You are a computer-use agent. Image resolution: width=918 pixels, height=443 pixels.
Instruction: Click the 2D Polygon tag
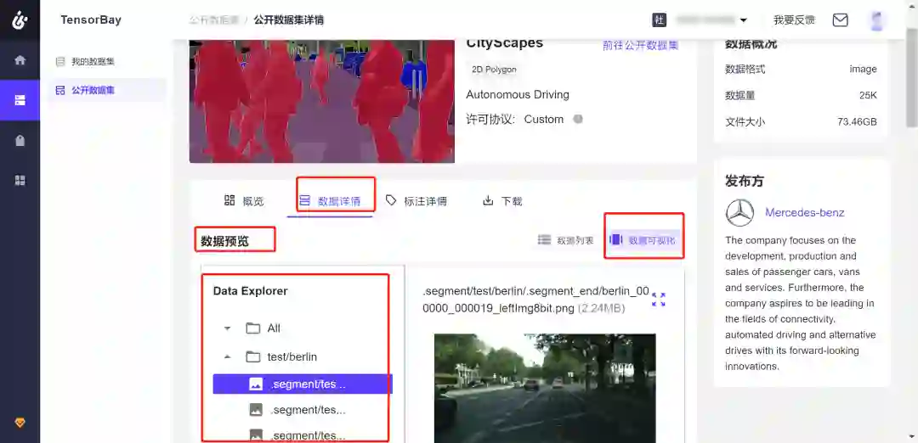pyautogui.click(x=494, y=69)
